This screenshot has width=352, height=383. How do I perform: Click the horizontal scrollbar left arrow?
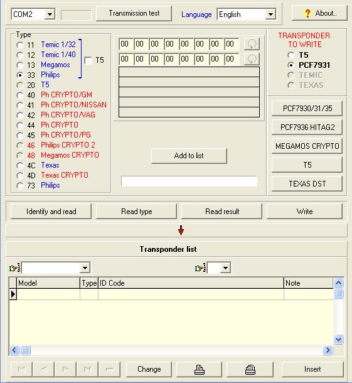tap(14, 350)
